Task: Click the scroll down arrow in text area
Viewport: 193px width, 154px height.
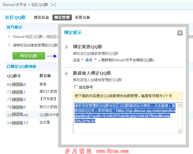Action: point(180,131)
